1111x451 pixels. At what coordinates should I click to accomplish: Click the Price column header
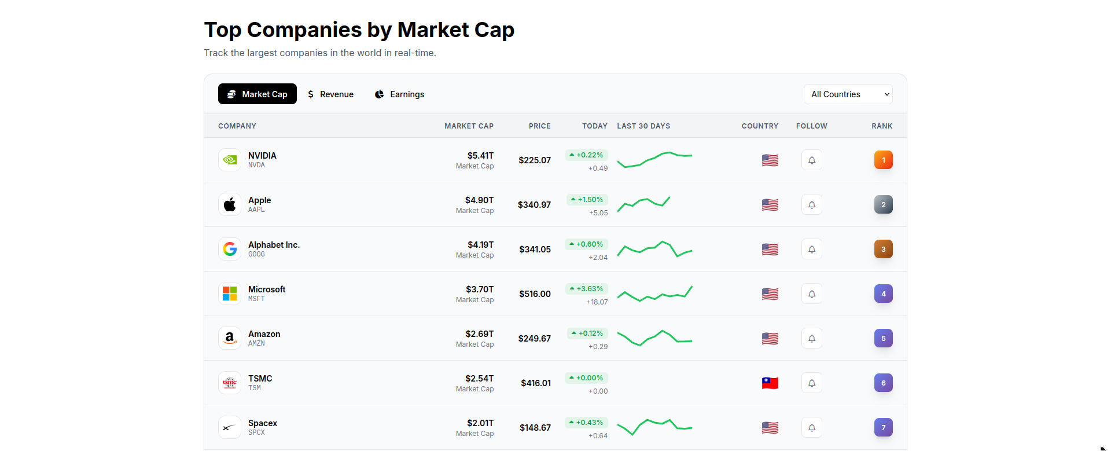coord(539,126)
